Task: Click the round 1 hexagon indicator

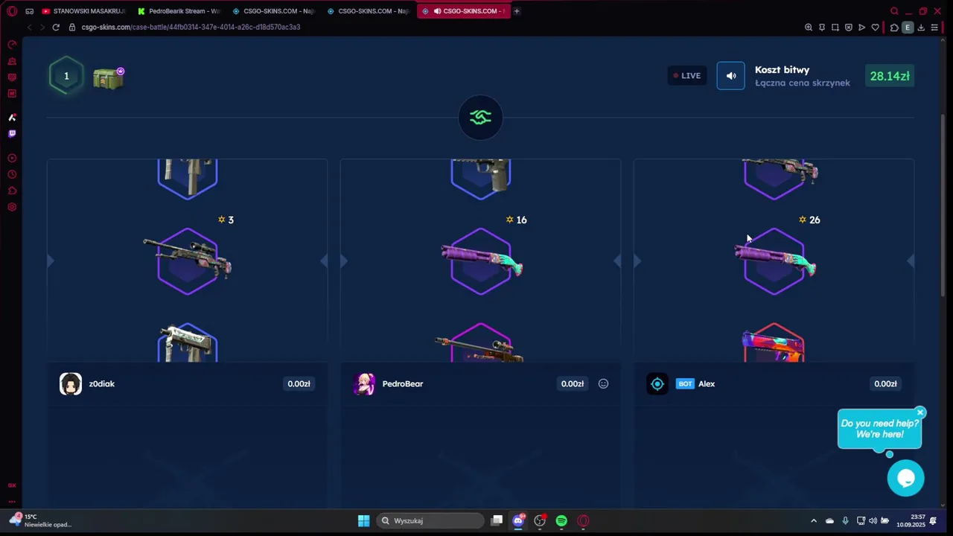Action: tap(66, 76)
